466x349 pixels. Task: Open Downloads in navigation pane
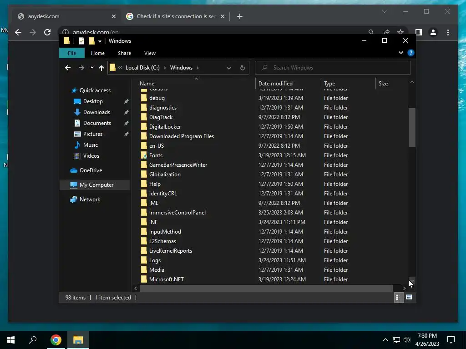96,112
